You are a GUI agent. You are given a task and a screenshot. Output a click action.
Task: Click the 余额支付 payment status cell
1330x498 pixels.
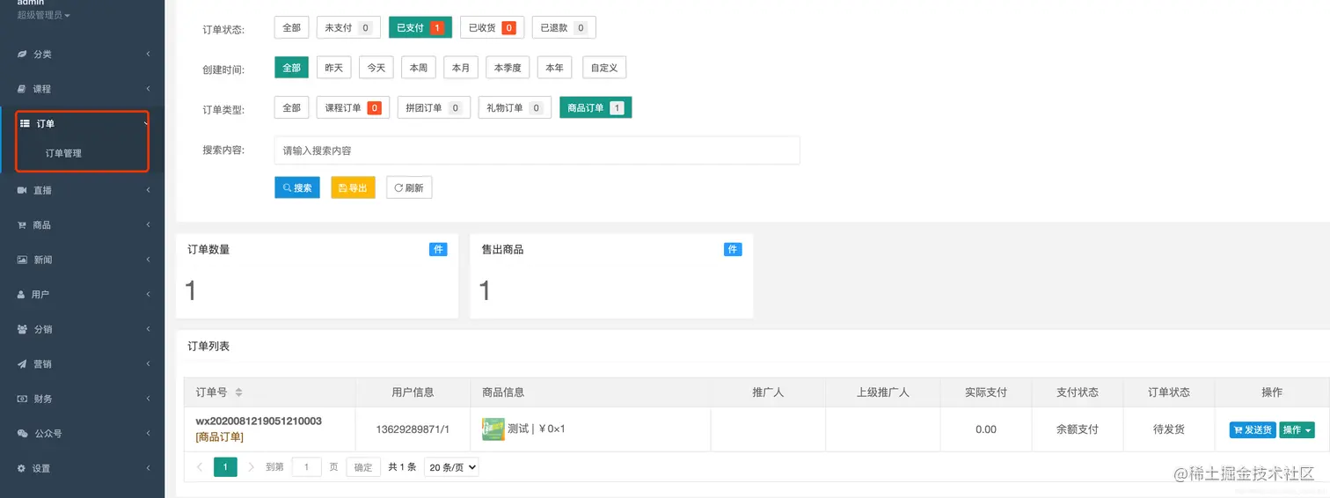1078,429
